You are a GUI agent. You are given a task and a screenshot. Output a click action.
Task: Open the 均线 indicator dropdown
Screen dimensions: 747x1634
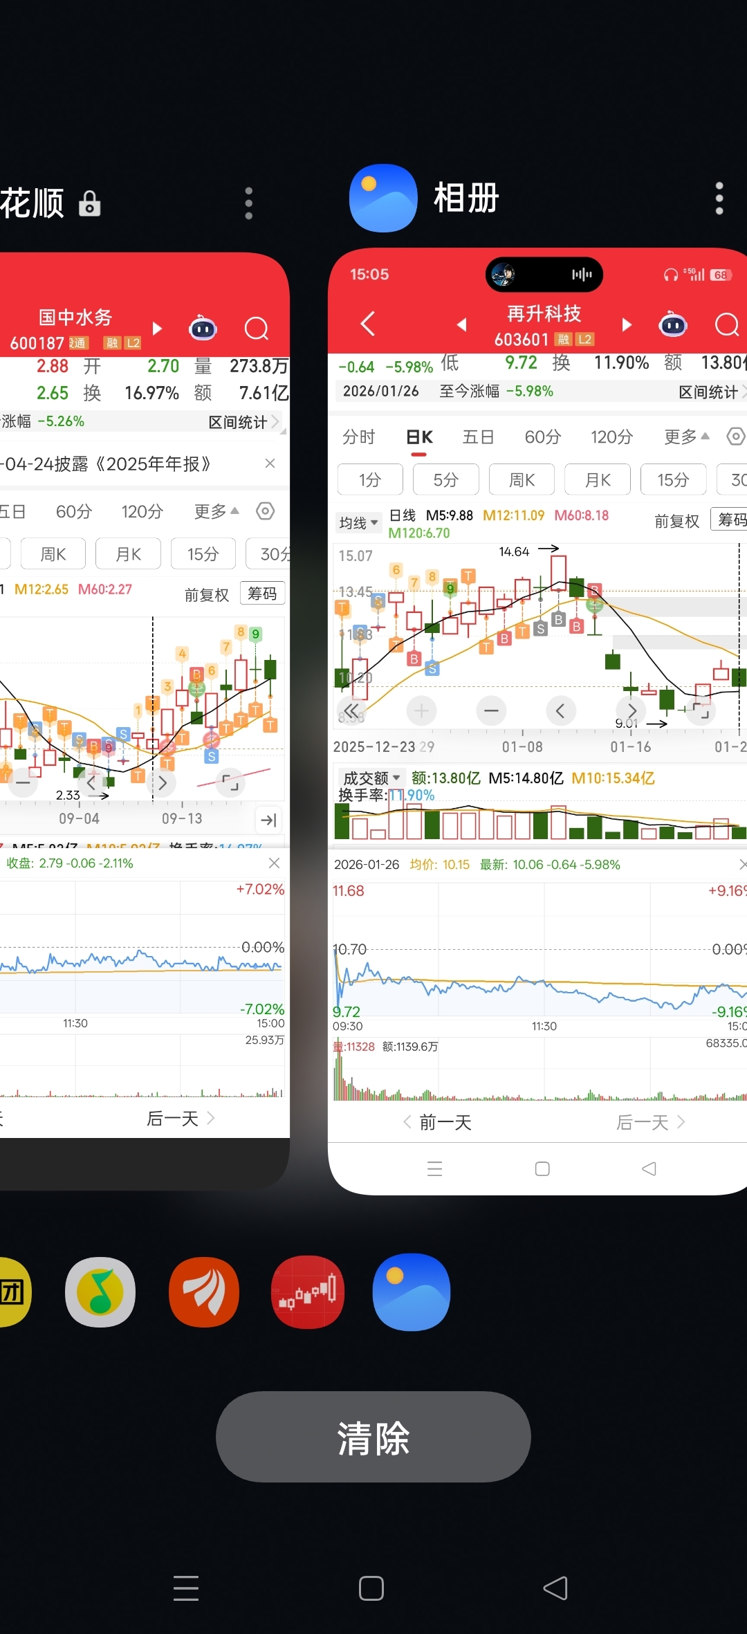point(358,523)
